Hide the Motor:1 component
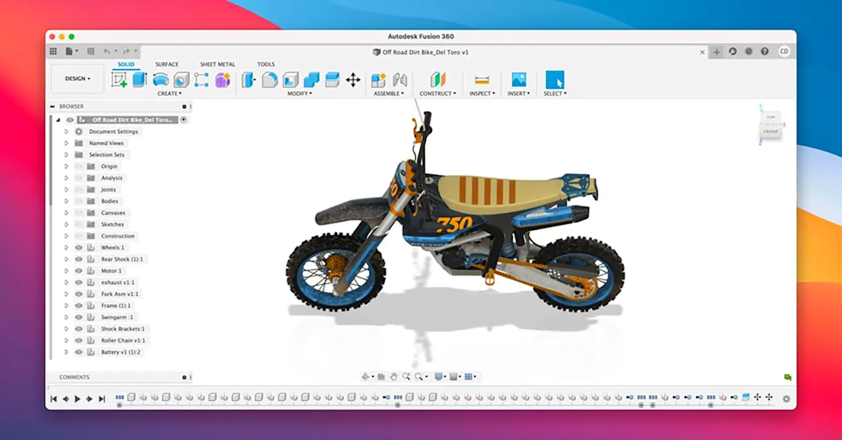 [x=79, y=271]
